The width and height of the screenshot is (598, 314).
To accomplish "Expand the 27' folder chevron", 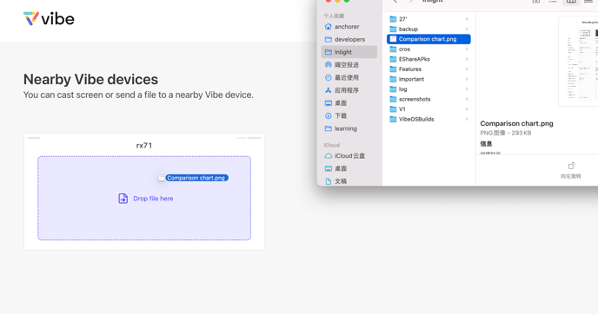I will (x=467, y=19).
